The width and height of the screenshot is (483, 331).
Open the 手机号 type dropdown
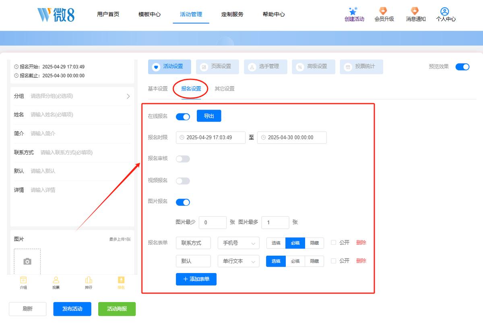coord(238,243)
